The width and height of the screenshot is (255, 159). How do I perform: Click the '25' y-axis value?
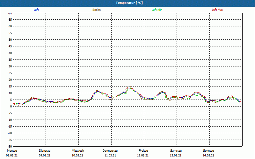(10, 73)
